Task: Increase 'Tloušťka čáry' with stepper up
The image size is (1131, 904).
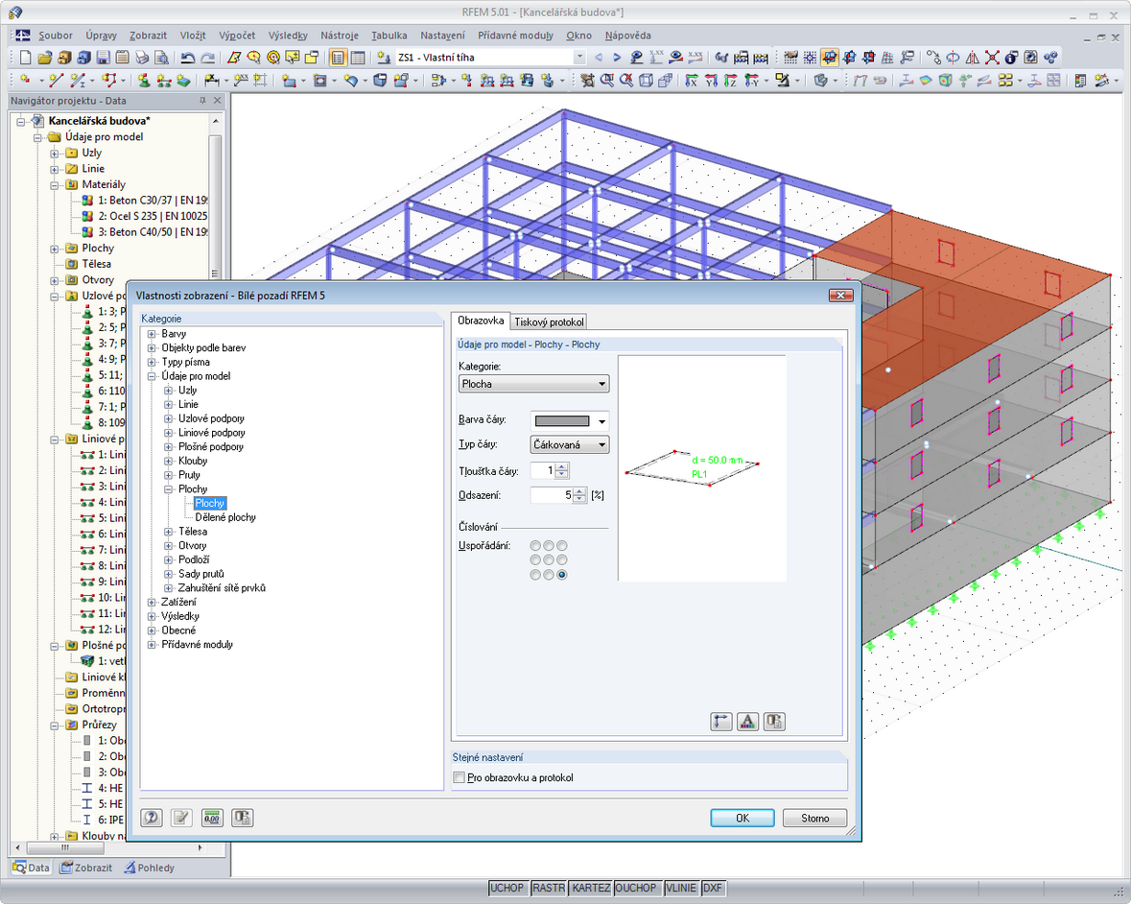Action: click(x=562, y=467)
